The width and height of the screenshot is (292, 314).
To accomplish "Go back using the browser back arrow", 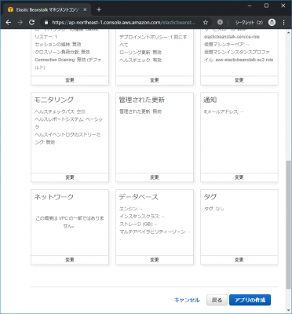I will pos(9,23).
